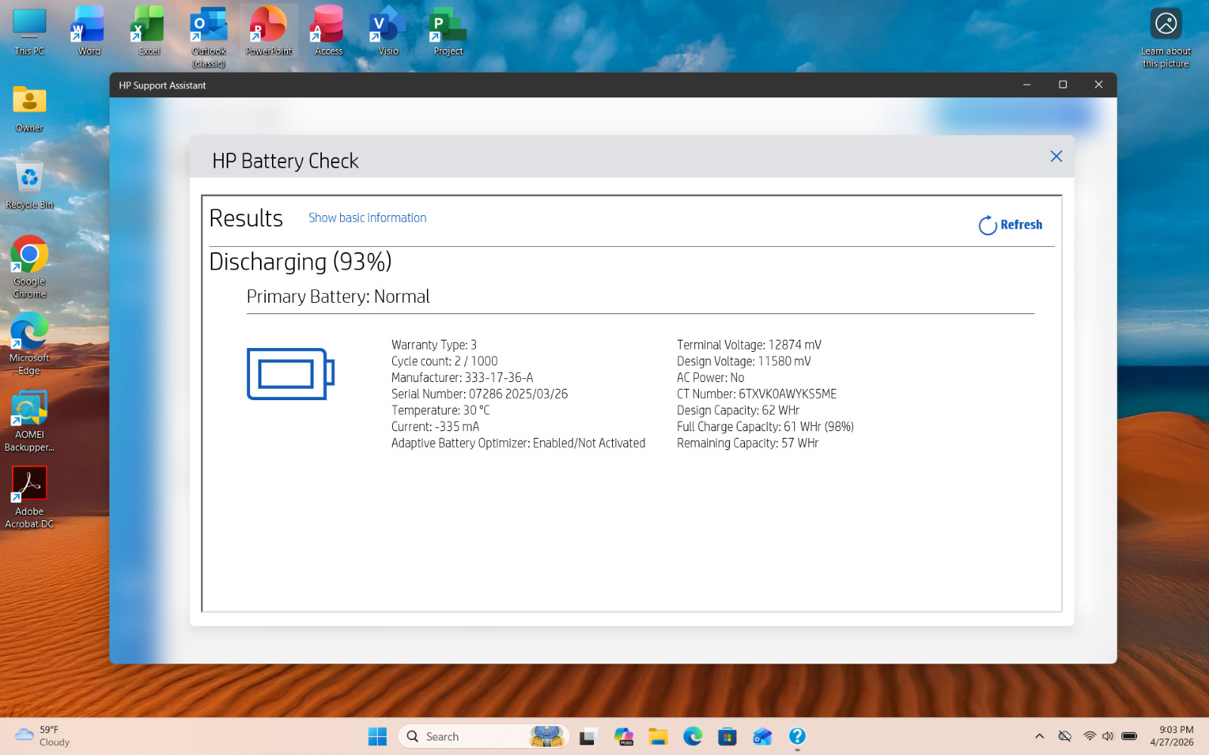This screenshot has height=755, width=1209.
Task: Minimize the HP Support Assistant window
Action: [x=1027, y=85]
